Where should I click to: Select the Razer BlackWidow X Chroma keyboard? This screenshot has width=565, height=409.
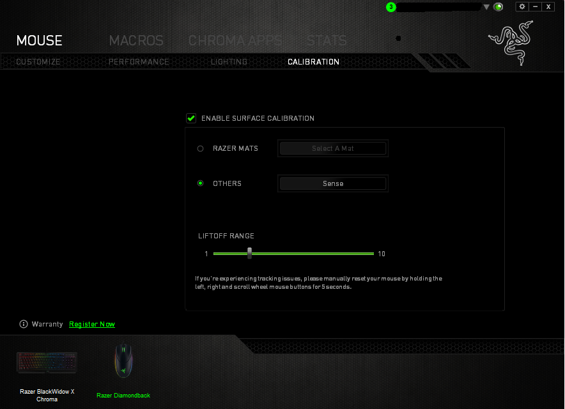(x=47, y=362)
